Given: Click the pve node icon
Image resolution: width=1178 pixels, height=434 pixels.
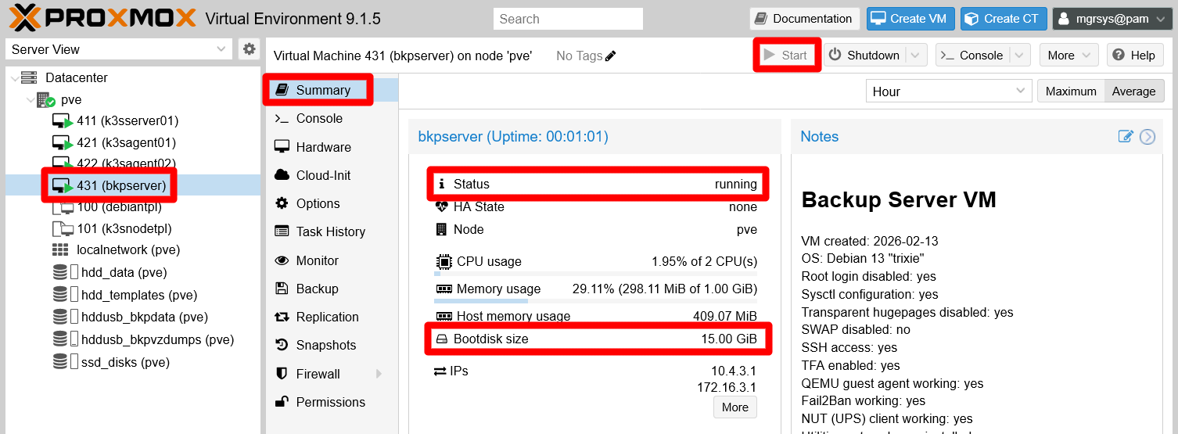Looking at the screenshot, I should pyautogui.click(x=46, y=100).
